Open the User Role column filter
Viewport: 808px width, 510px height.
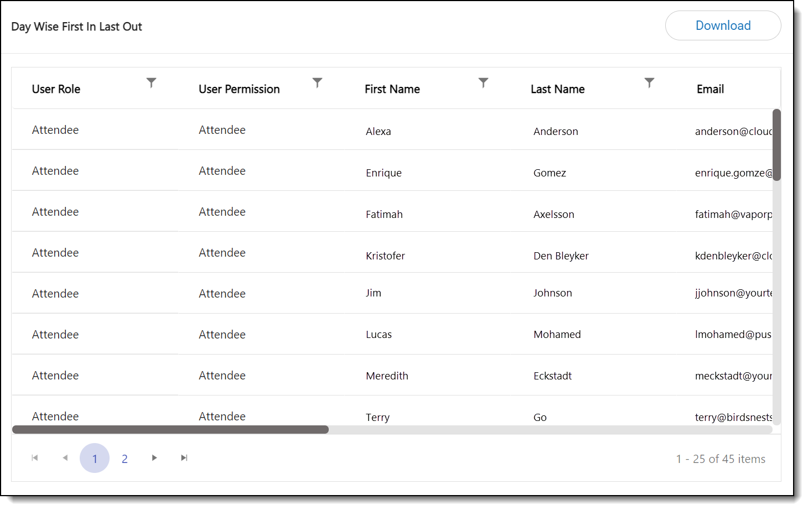[151, 83]
